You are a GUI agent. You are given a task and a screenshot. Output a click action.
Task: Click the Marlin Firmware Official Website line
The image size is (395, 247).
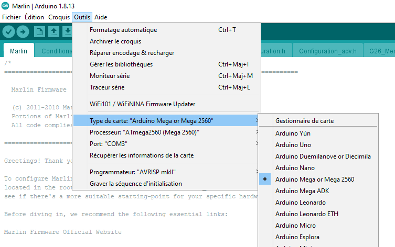point(63,232)
